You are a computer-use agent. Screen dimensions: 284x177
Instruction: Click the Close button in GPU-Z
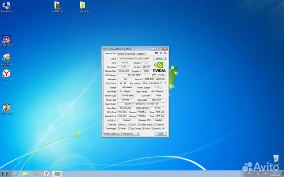(161, 134)
